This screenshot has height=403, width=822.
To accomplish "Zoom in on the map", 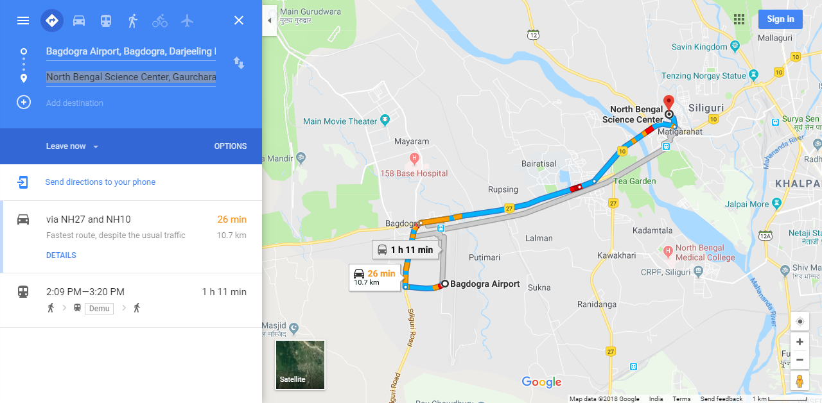I will coord(800,342).
